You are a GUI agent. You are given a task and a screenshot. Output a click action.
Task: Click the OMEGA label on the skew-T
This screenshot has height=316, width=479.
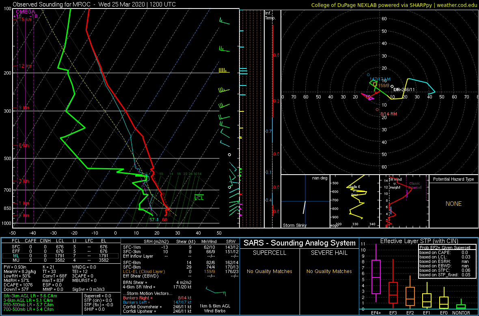[x=25, y=11]
